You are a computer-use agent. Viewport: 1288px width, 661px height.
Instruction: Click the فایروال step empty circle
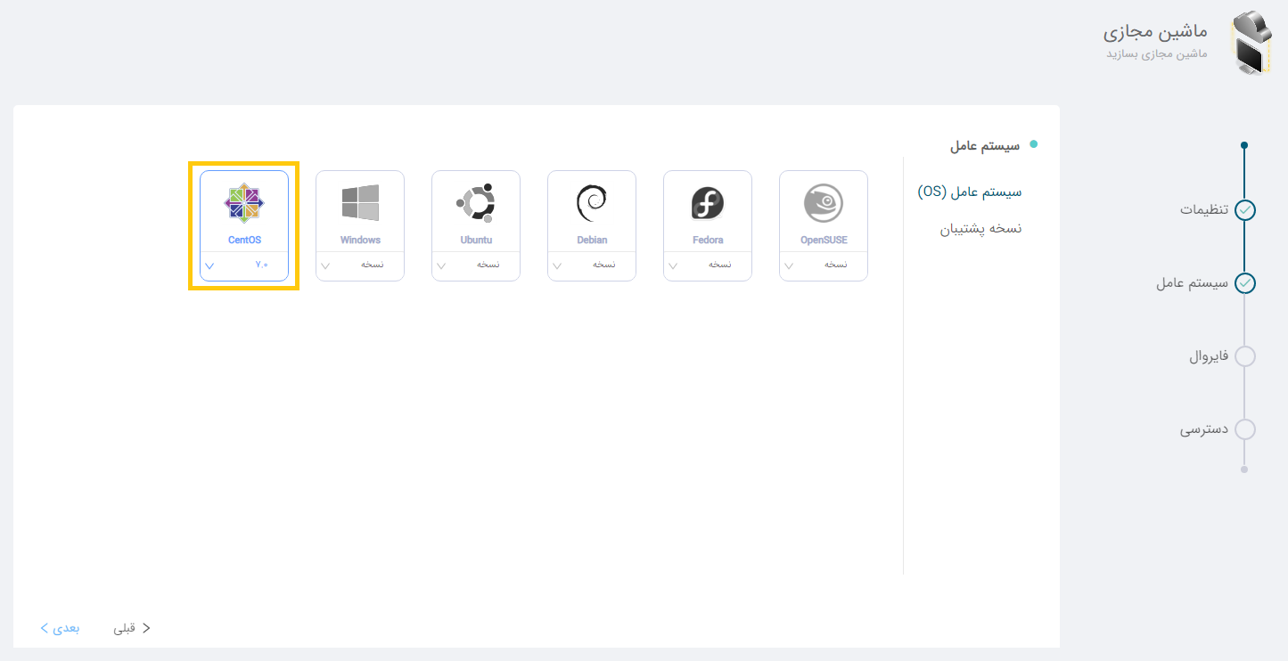pos(1245,356)
